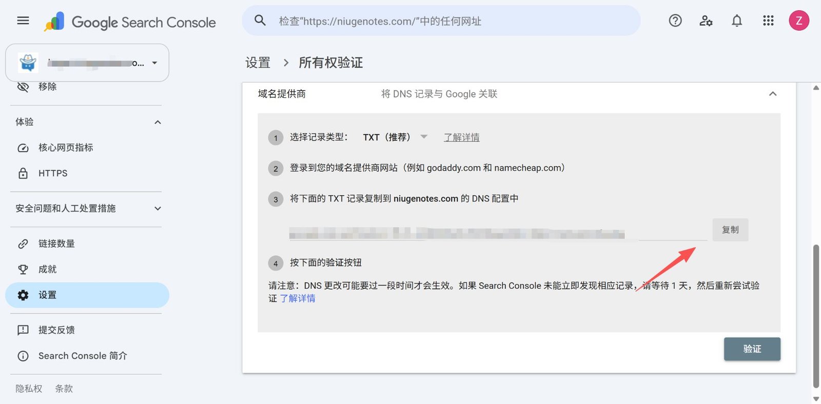Click the URL inspection search field
Screen dimensions: 821x404
pyautogui.click(x=441, y=21)
